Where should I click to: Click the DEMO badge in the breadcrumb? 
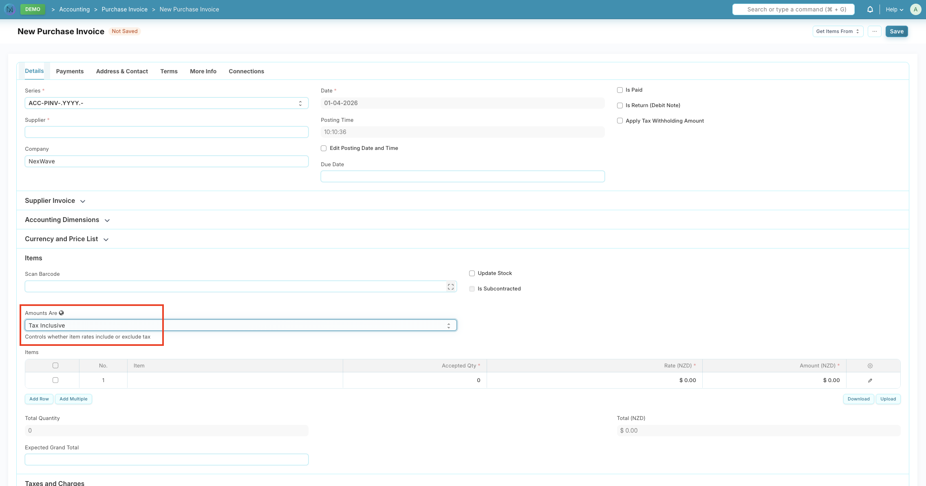[33, 9]
